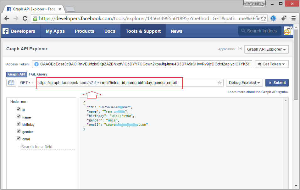Uncheck the name field checkbox

pyautogui.click(x=19, y=116)
